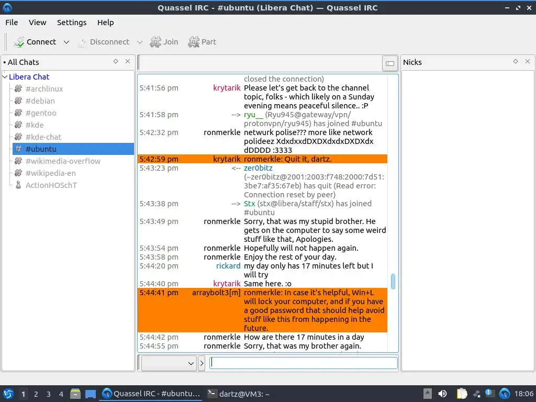Viewport: 536px width, 402px height.
Task: Click the Disconnect toolbar button
Action: coord(104,42)
